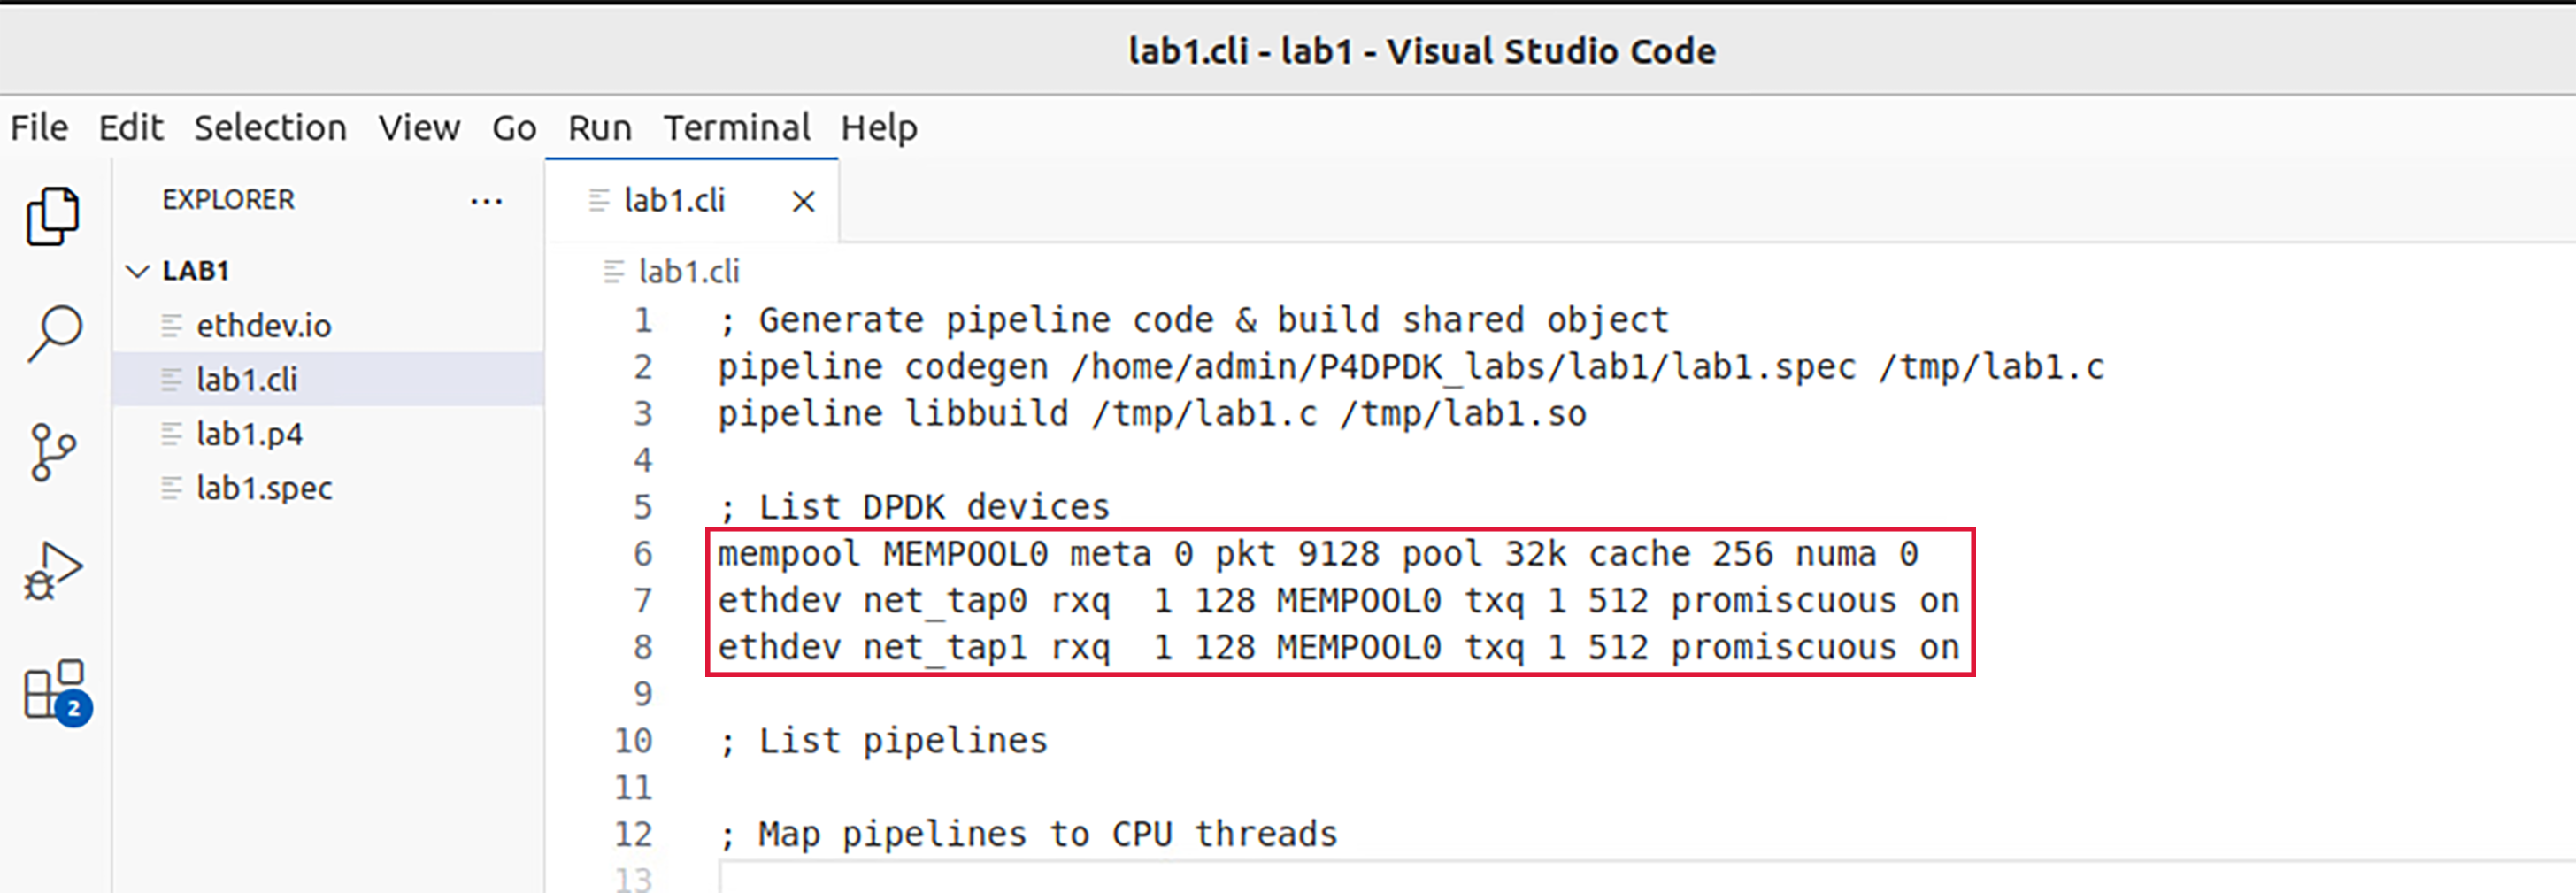Screen dimensions: 2576x893
Task: Open the Run and Debug icon
Action: click(x=53, y=571)
